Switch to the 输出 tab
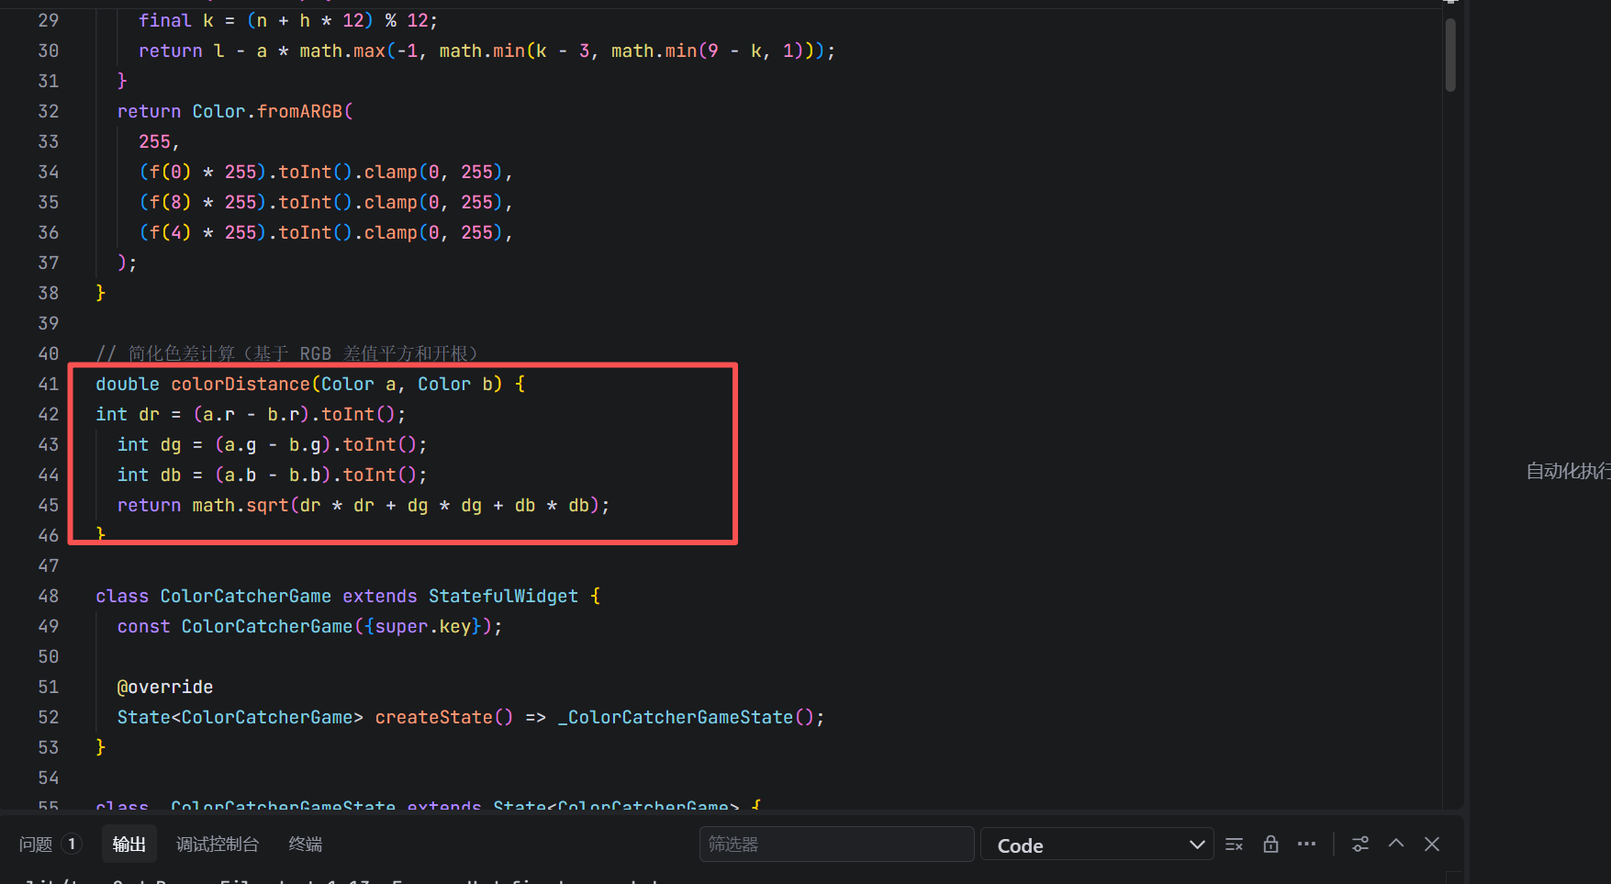 coord(129,845)
